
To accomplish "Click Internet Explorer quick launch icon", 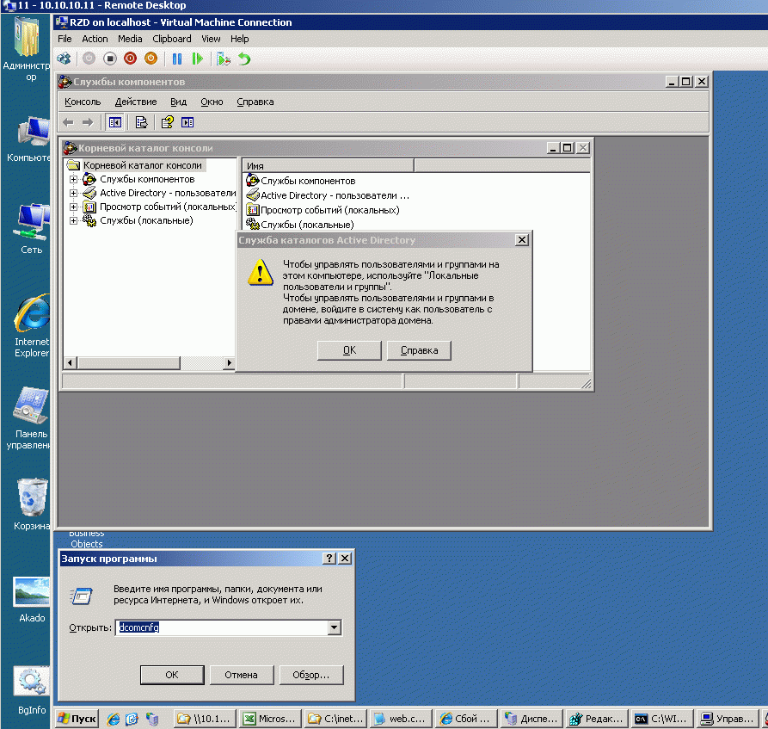I will [114, 720].
